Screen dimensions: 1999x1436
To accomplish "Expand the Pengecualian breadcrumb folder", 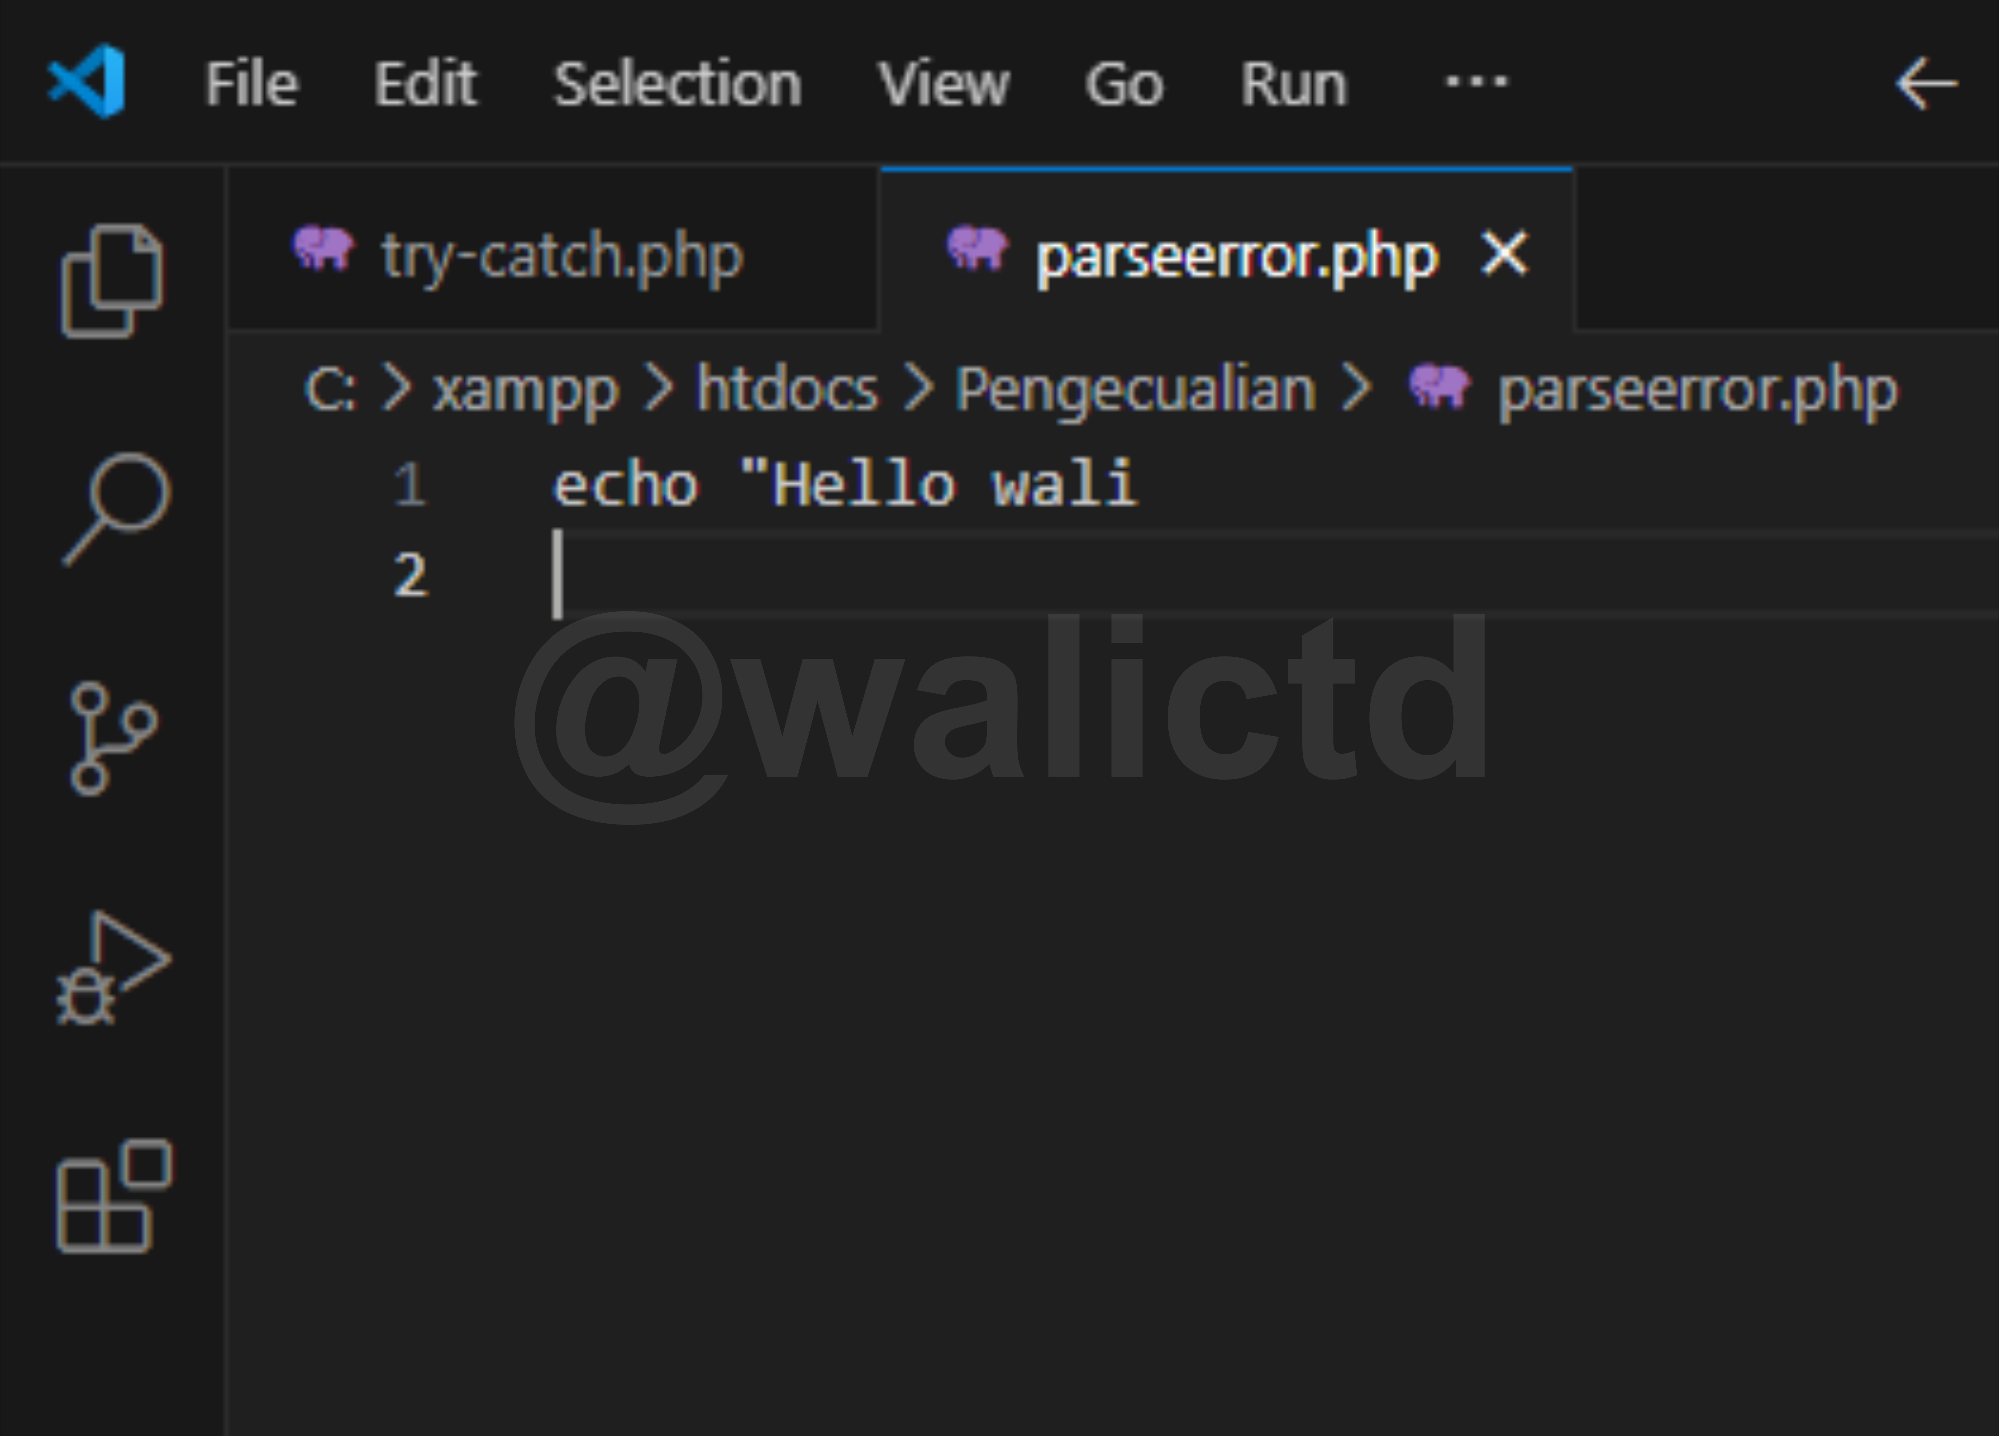I will coord(1135,389).
